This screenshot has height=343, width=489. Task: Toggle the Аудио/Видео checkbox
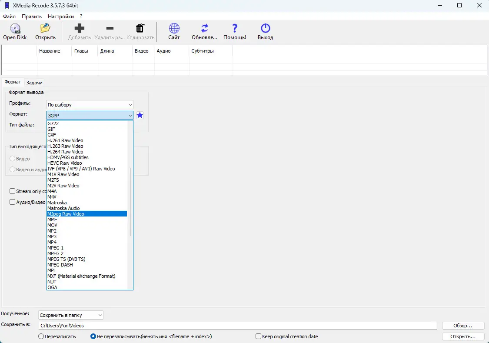click(13, 202)
